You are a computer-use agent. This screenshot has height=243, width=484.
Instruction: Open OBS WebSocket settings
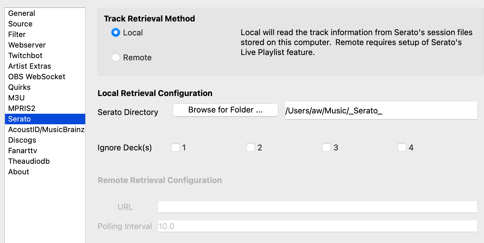[37, 77]
